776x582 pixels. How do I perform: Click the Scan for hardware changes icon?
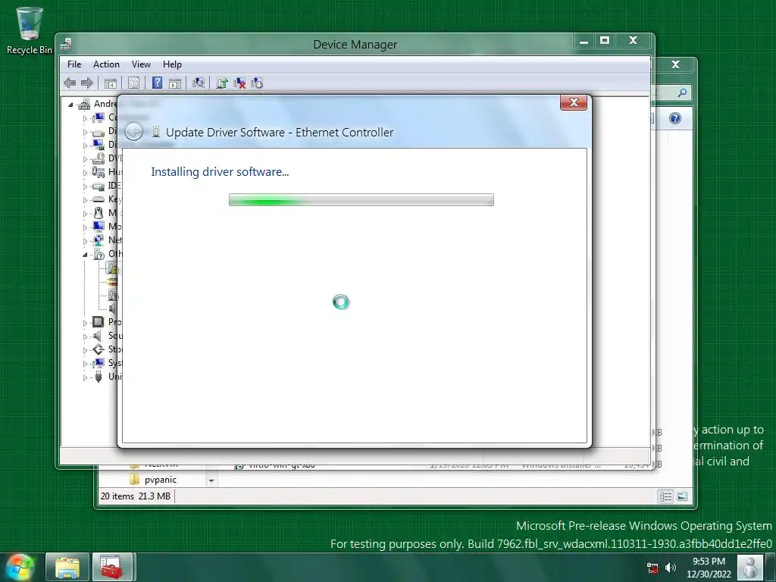click(x=199, y=83)
